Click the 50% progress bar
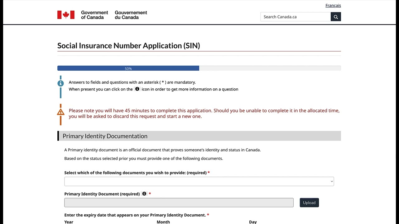The width and height of the screenshot is (399, 224). click(x=199, y=68)
